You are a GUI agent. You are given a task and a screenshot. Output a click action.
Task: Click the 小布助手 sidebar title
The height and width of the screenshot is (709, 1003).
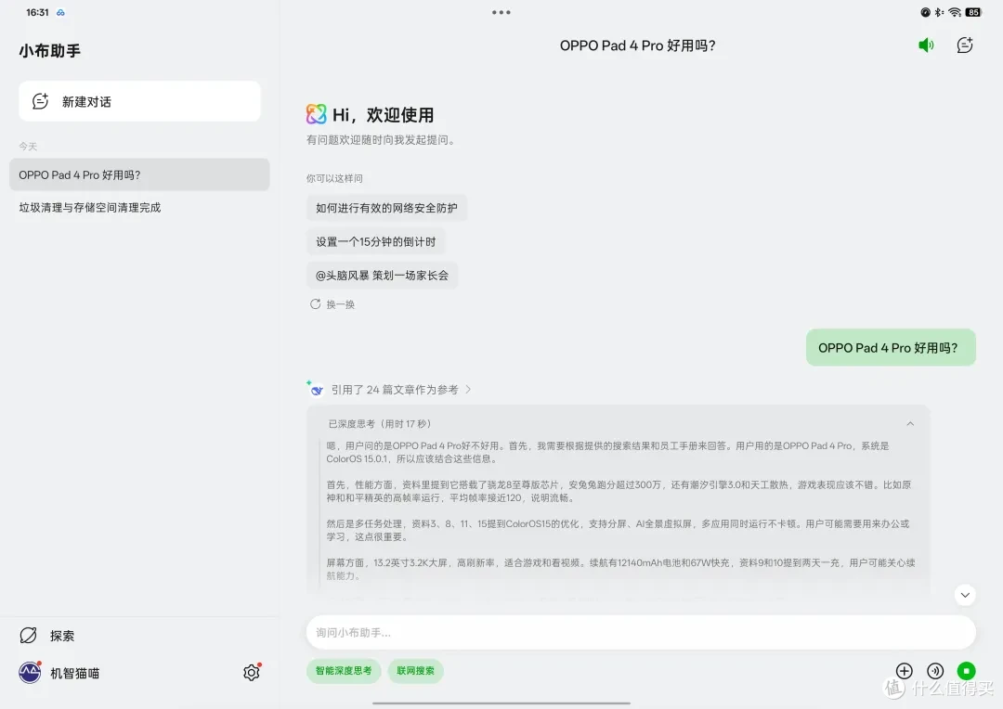[50, 51]
